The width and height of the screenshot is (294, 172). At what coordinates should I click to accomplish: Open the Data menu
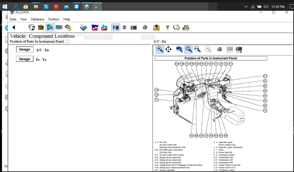click(13, 19)
